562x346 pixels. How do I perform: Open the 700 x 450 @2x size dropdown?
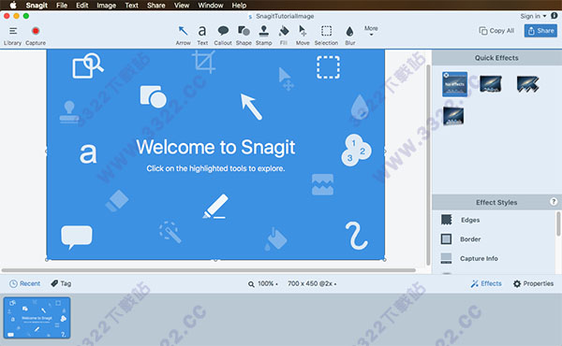(312, 283)
